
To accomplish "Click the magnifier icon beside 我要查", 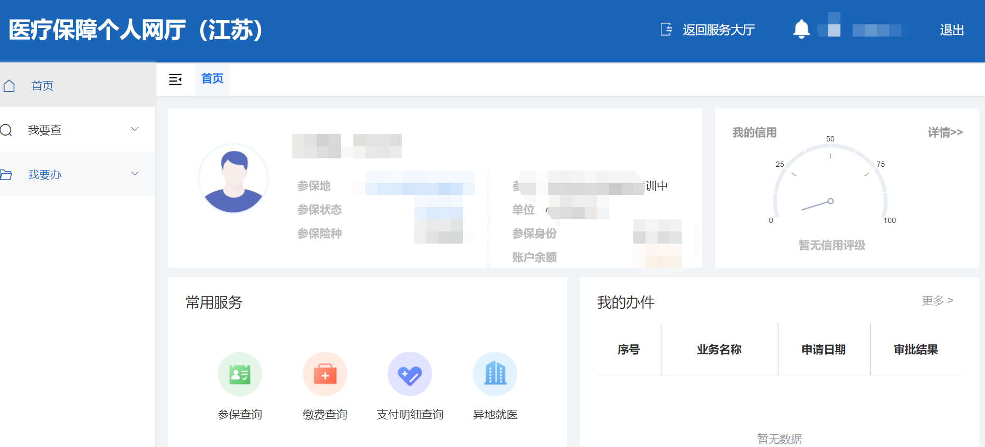I will pos(6,130).
